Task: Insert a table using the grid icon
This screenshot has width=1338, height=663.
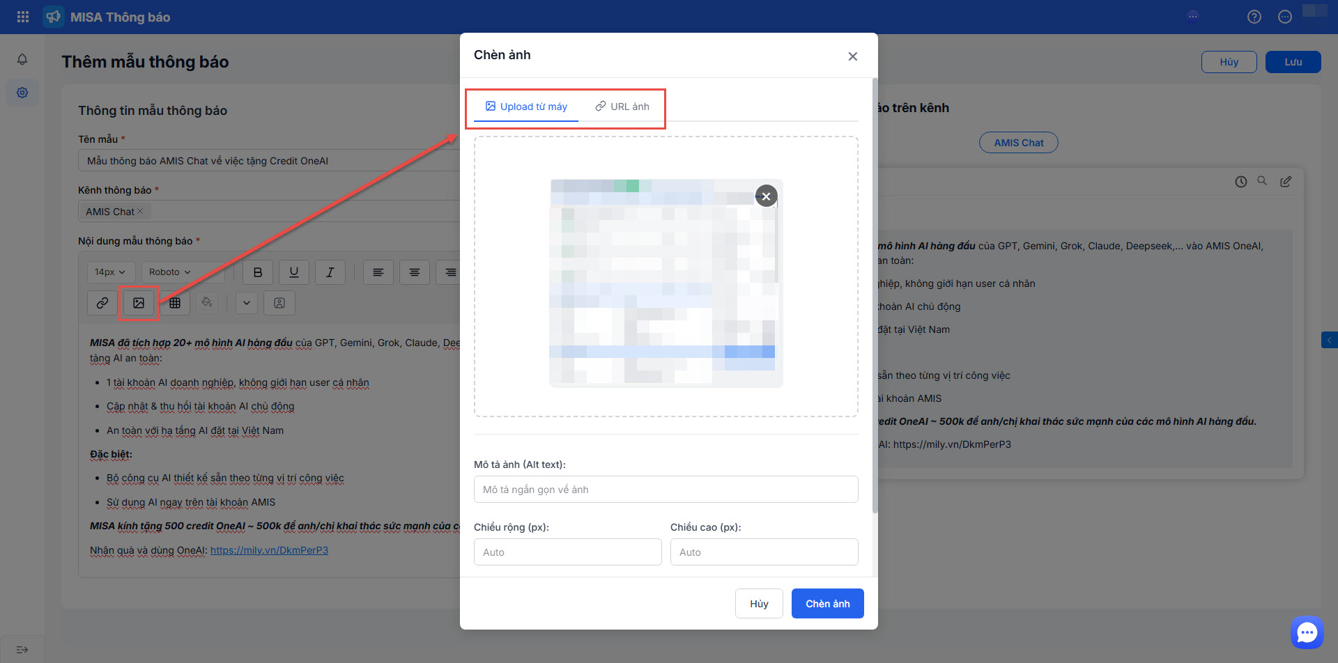Action: pyautogui.click(x=175, y=303)
